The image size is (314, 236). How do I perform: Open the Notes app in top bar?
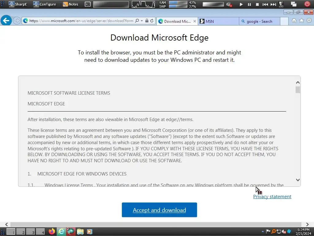click(71, 4)
